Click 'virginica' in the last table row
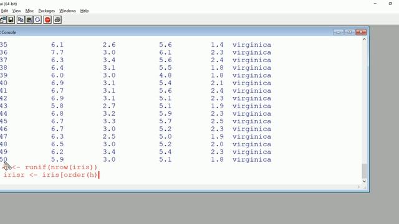 pyautogui.click(x=252, y=160)
